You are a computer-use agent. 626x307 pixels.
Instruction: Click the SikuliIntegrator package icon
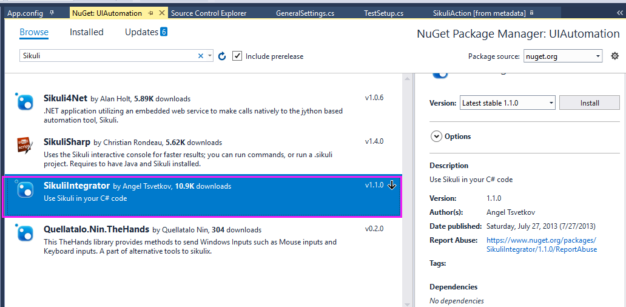coord(25,190)
